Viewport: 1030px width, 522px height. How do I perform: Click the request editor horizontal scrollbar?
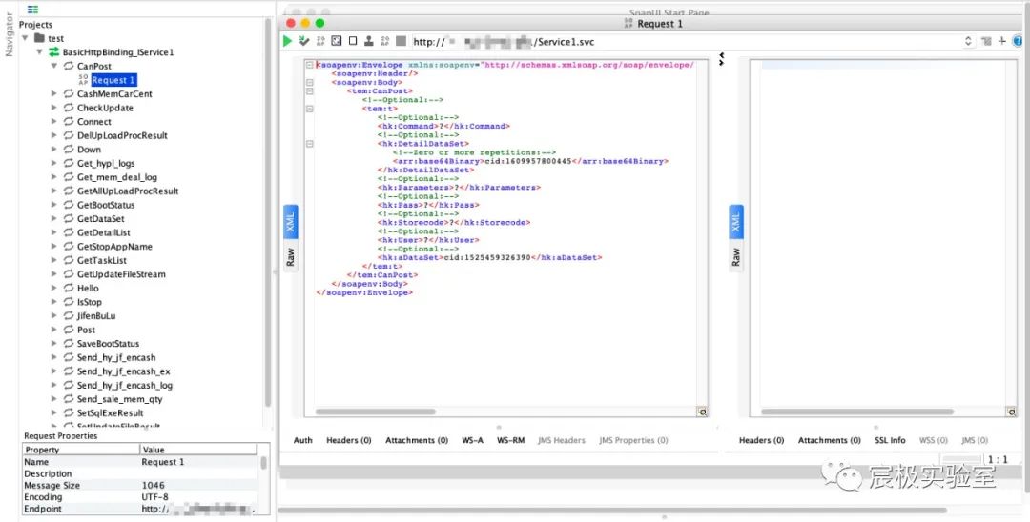(376, 412)
